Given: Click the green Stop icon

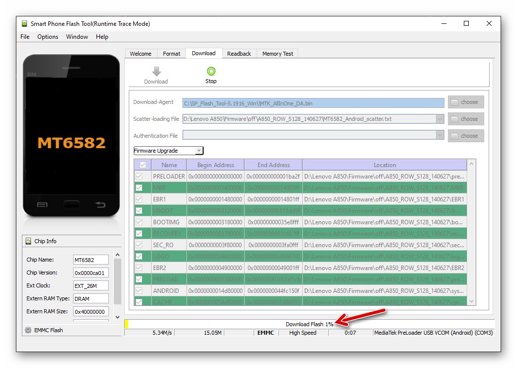Looking at the screenshot, I should pos(211,71).
